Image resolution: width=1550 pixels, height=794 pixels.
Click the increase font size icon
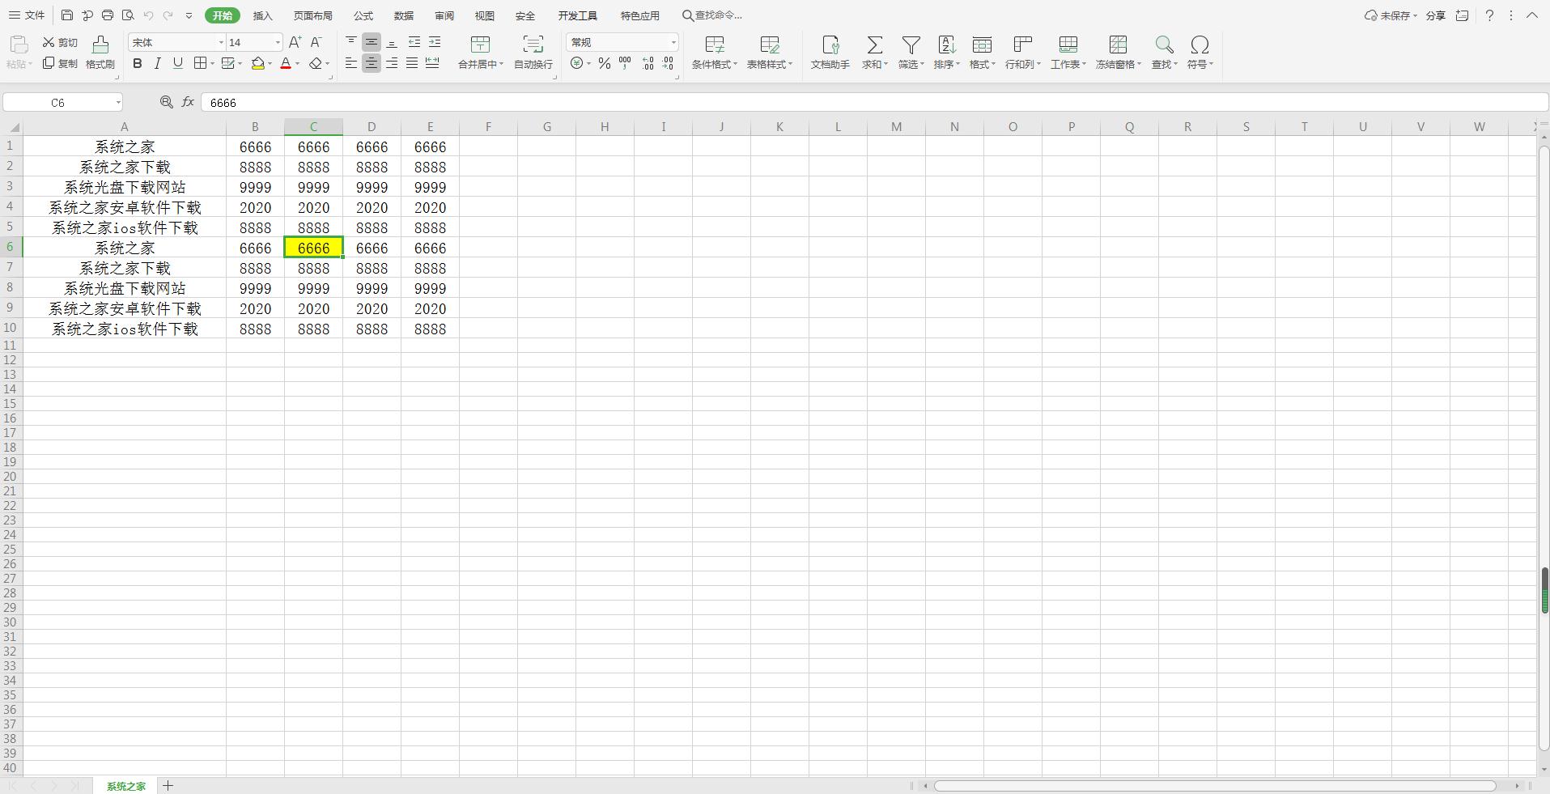295,42
